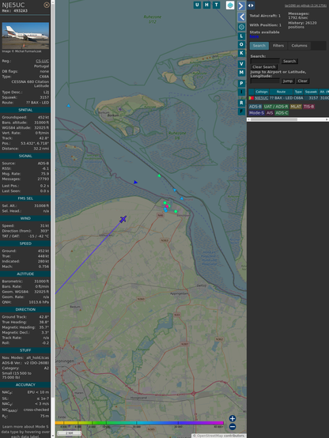Click the ADS-B legend label
Viewport: 329px width, 438px height.
255,107
